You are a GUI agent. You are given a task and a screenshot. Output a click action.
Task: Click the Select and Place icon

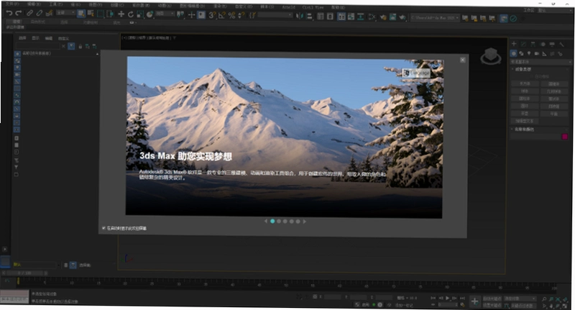(x=149, y=14)
